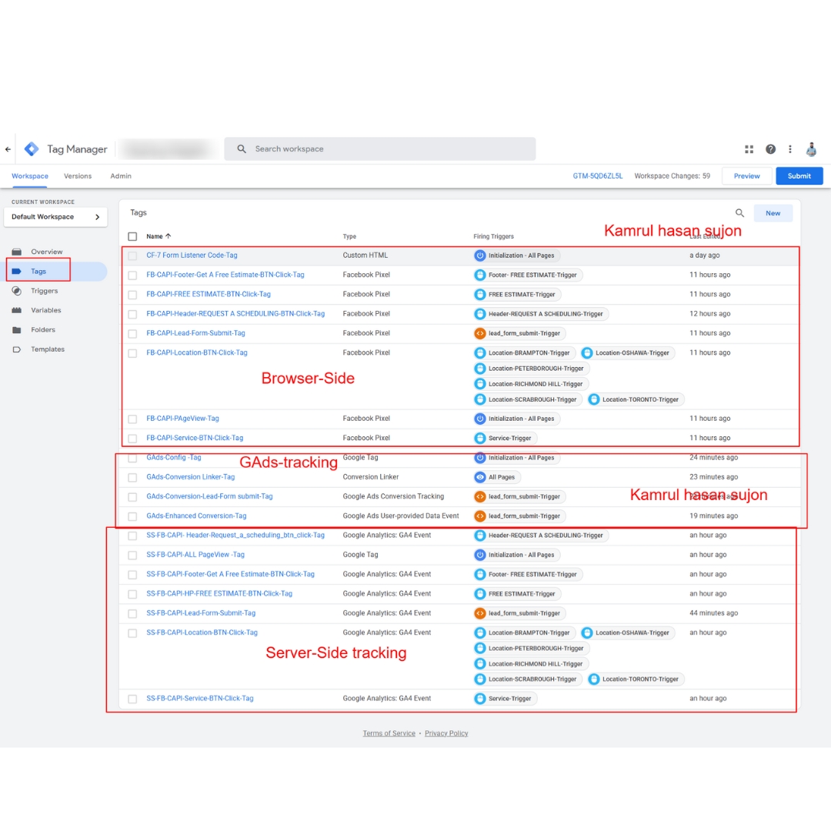Click the Name column sort arrow
Viewport: 831px width, 831px height.
[169, 236]
